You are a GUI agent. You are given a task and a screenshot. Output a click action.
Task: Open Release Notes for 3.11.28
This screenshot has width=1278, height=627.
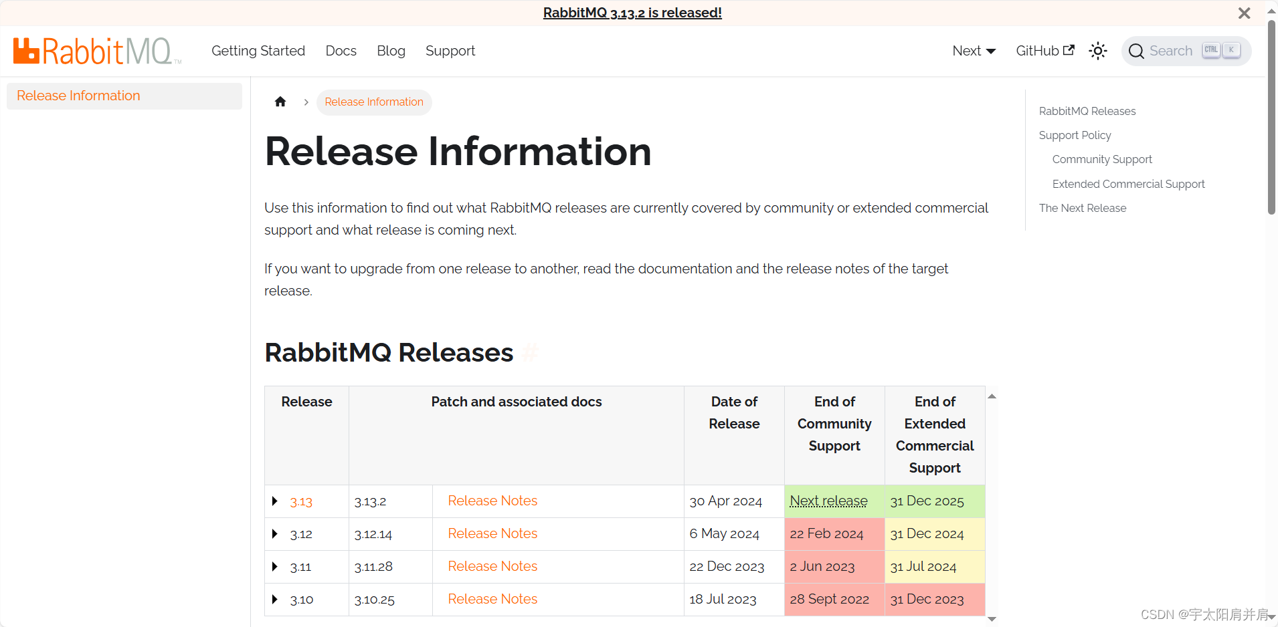[x=492, y=566]
